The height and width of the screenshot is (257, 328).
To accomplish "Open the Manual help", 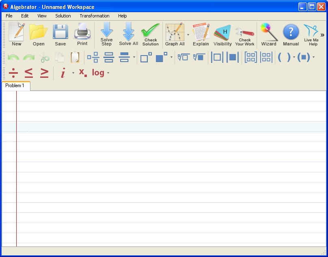I will coord(291,34).
